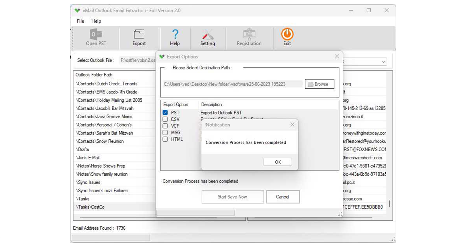
Task: Click OK in the notification
Action: pos(278,162)
